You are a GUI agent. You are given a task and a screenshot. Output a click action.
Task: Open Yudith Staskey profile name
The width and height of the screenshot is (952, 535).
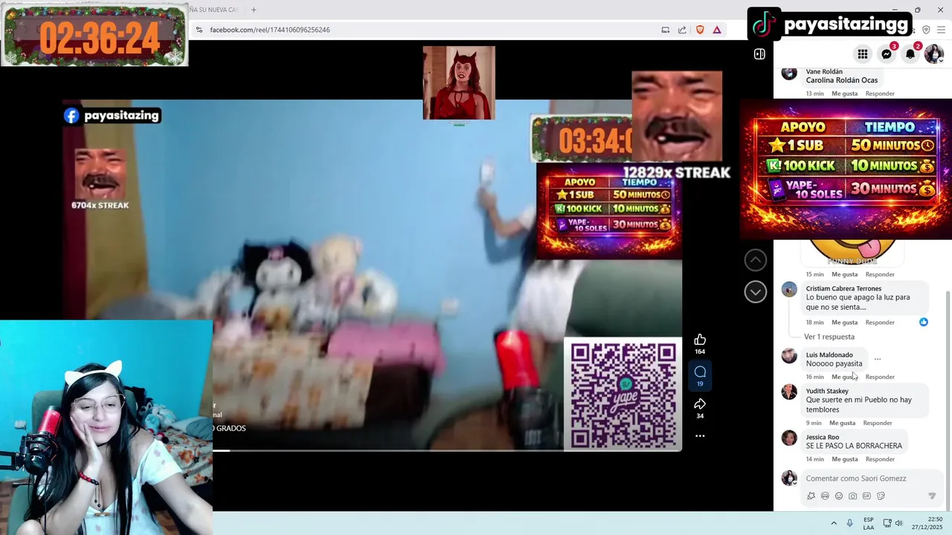[x=827, y=391]
